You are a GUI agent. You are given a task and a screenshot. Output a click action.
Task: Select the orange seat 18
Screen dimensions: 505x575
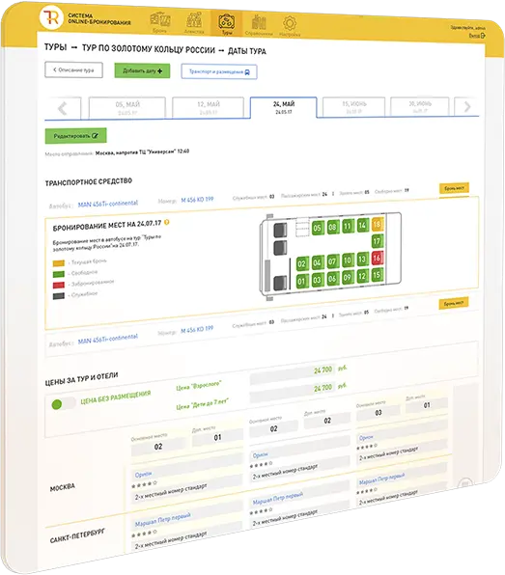(377, 225)
